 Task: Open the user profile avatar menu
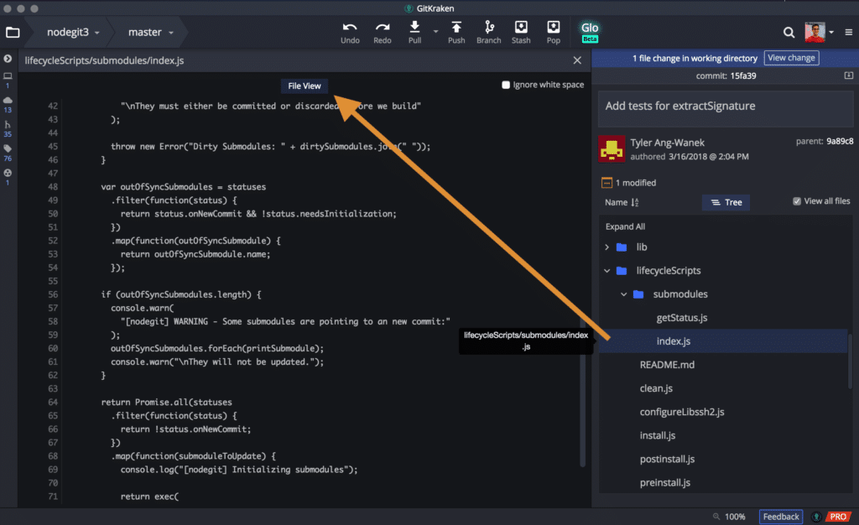pos(815,32)
